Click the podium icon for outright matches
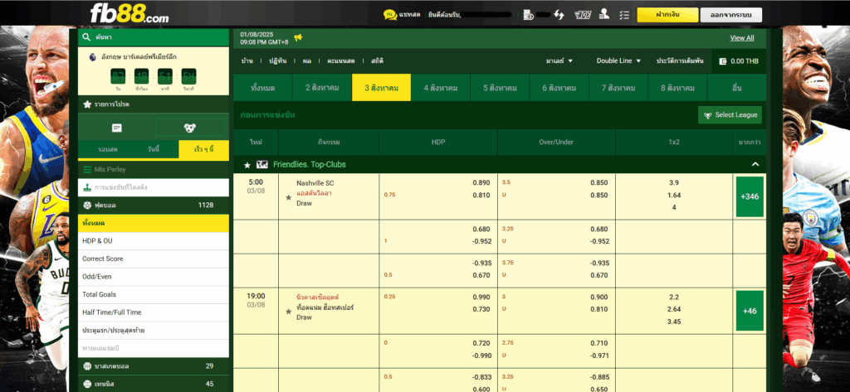850x392 pixels. [87, 187]
